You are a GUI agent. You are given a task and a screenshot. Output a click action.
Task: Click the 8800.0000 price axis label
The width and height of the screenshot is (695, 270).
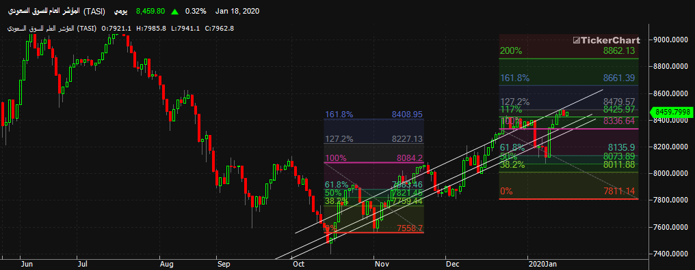[x=671, y=67]
